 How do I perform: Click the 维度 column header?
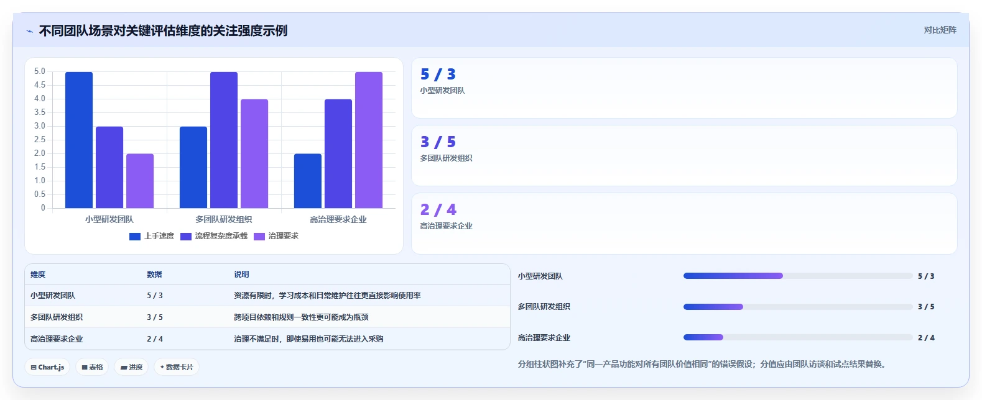pyautogui.click(x=38, y=275)
